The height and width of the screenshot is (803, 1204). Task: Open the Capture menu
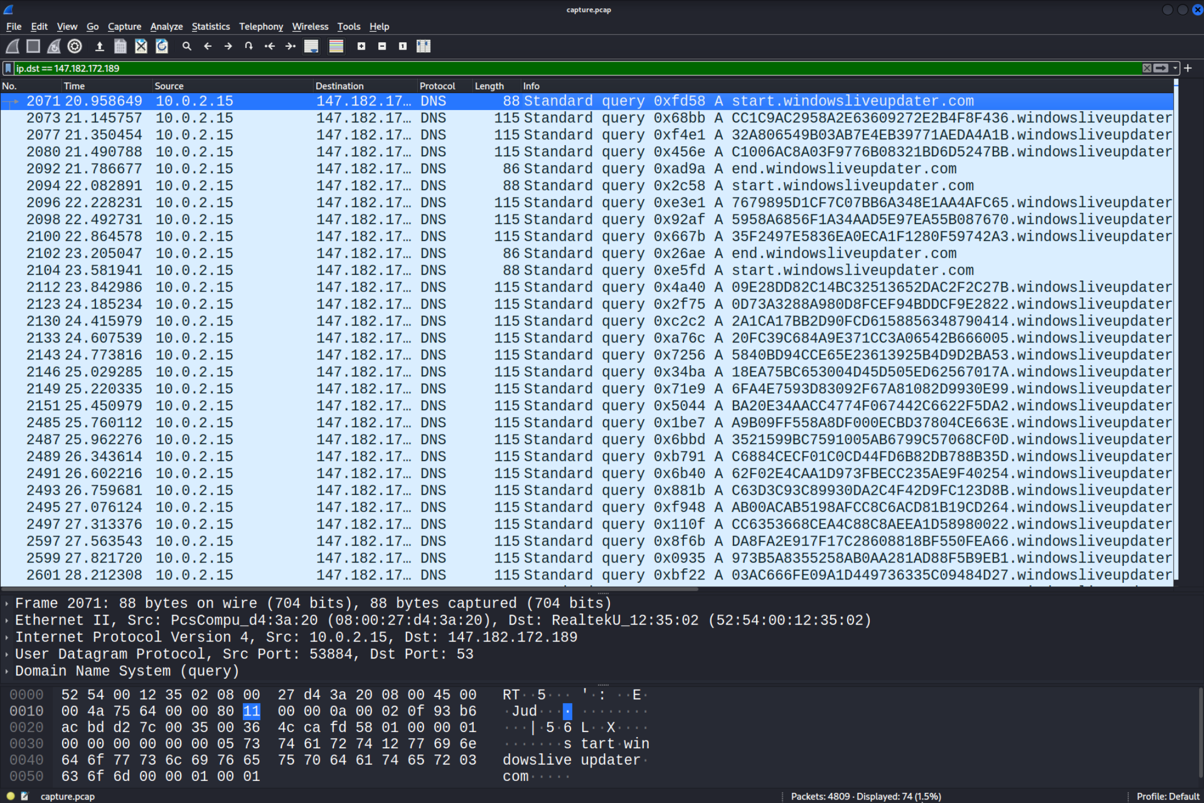(x=124, y=27)
